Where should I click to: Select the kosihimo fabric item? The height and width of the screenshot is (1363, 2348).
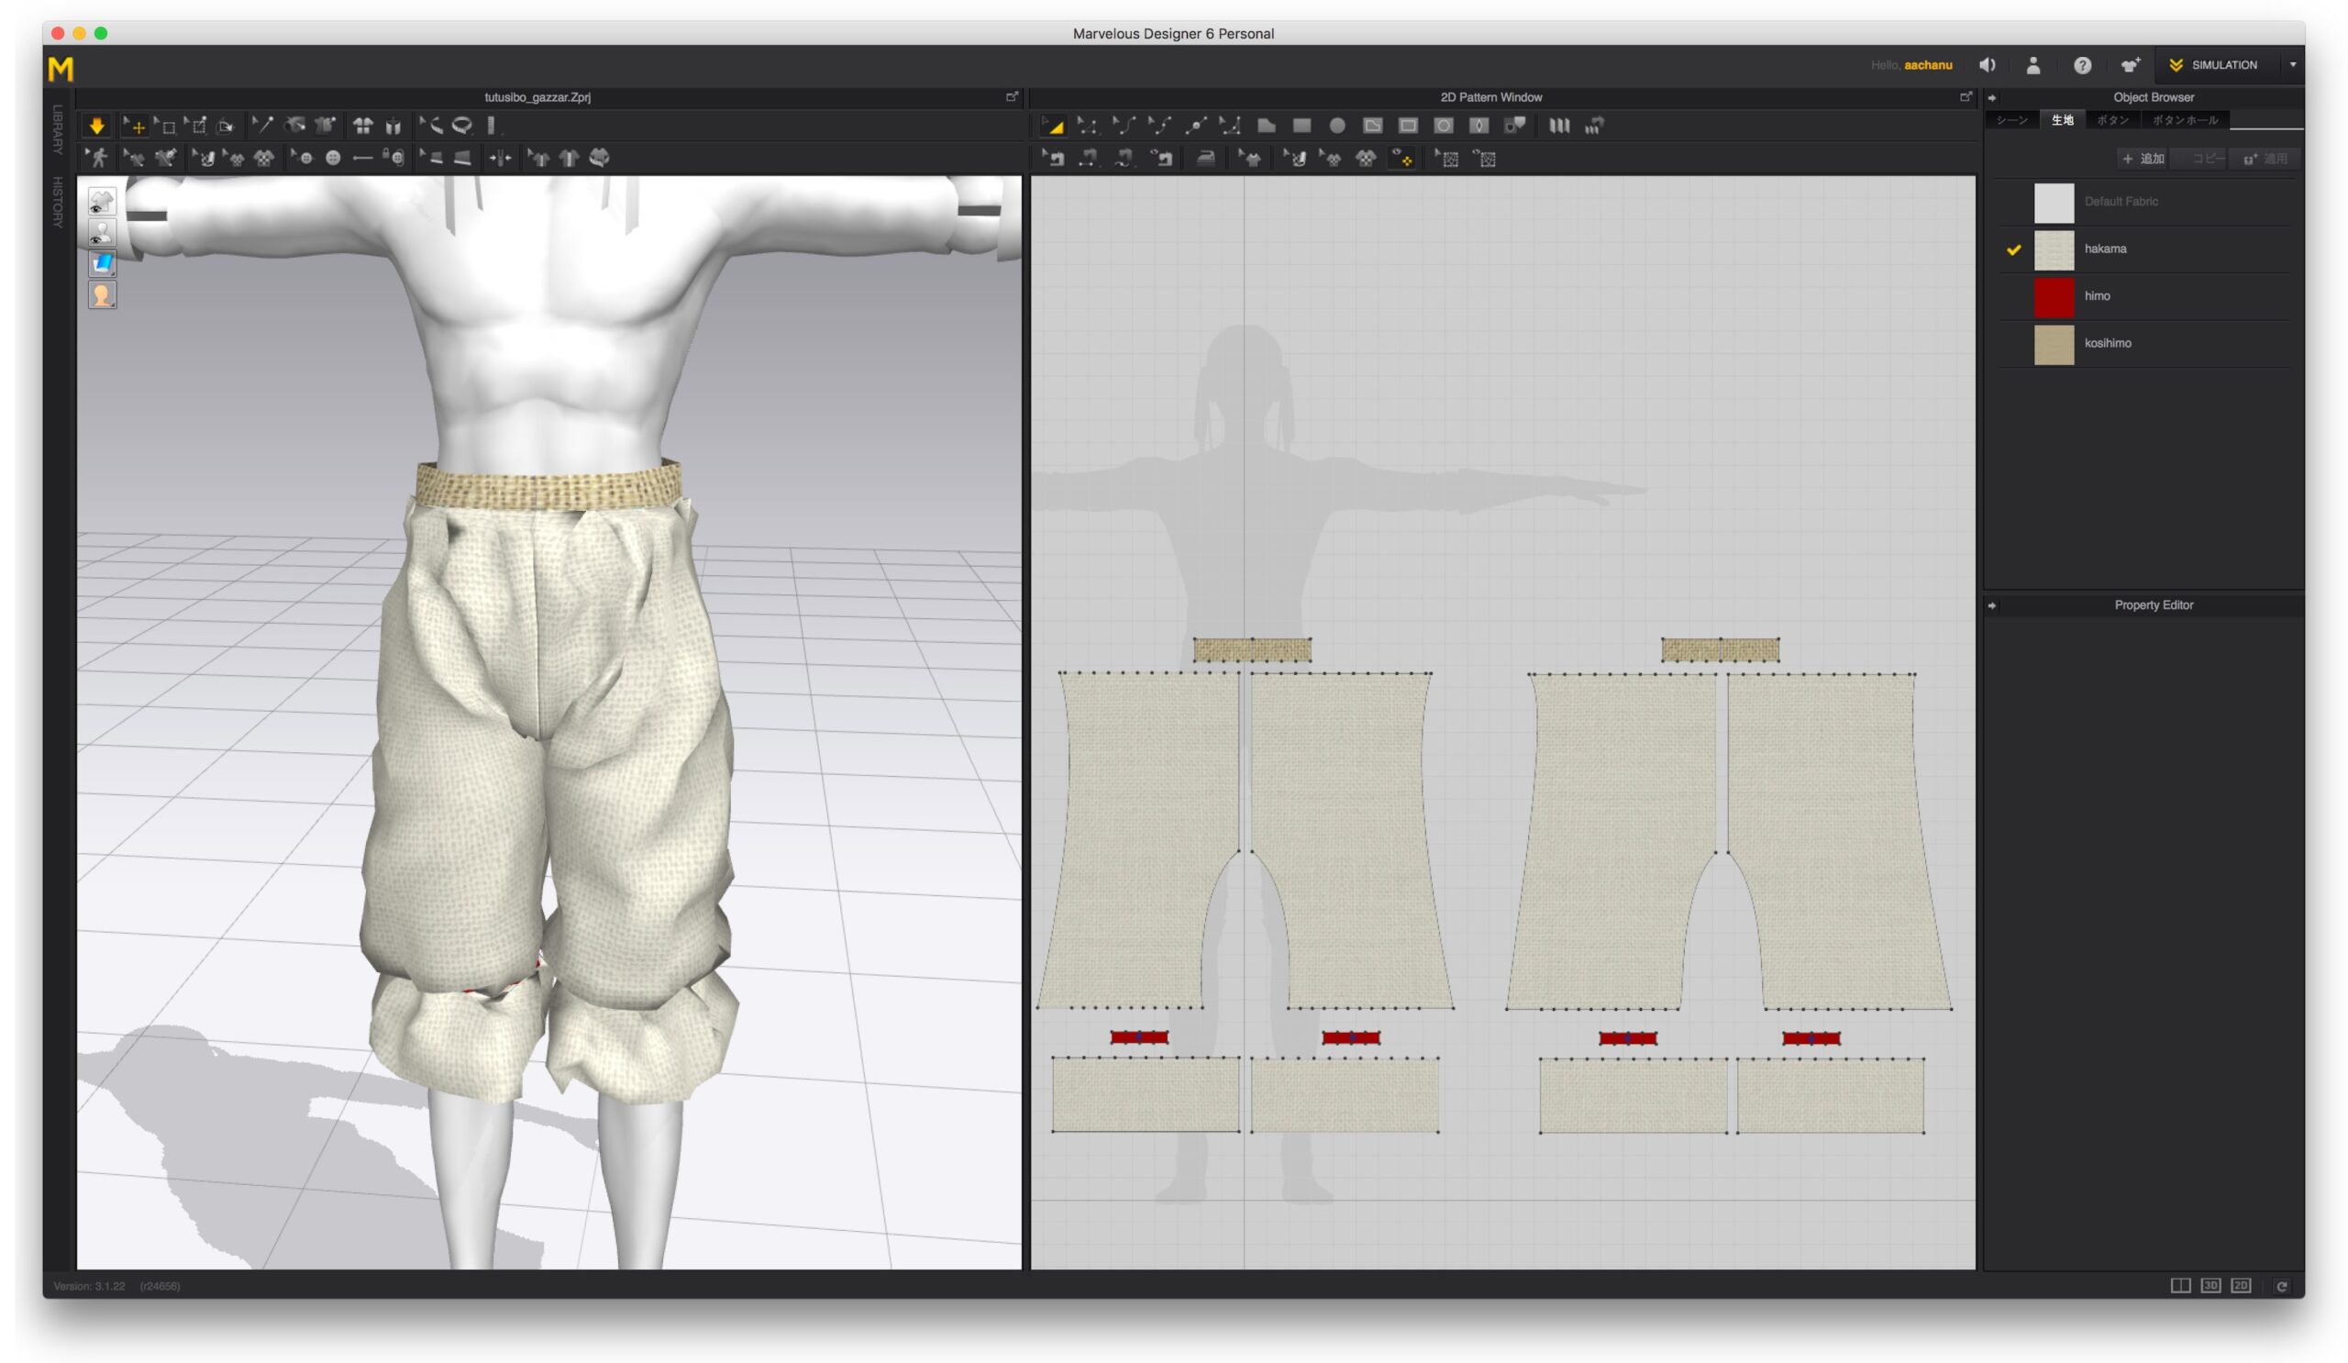point(2108,344)
